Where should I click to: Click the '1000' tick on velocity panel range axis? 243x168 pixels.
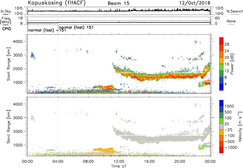point(18,145)
